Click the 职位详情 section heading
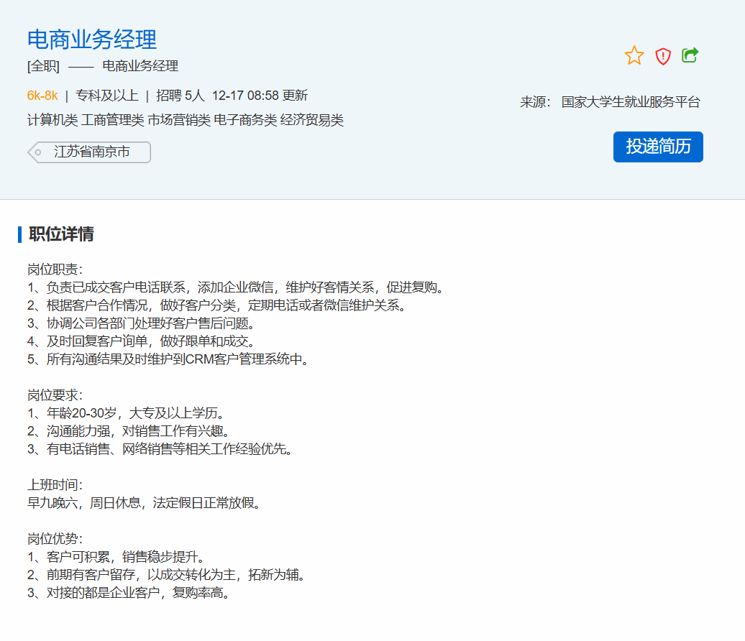745x641 pixels. [61, 234]
